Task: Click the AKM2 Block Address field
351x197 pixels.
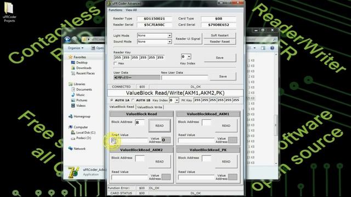Action: click(140, 159)
